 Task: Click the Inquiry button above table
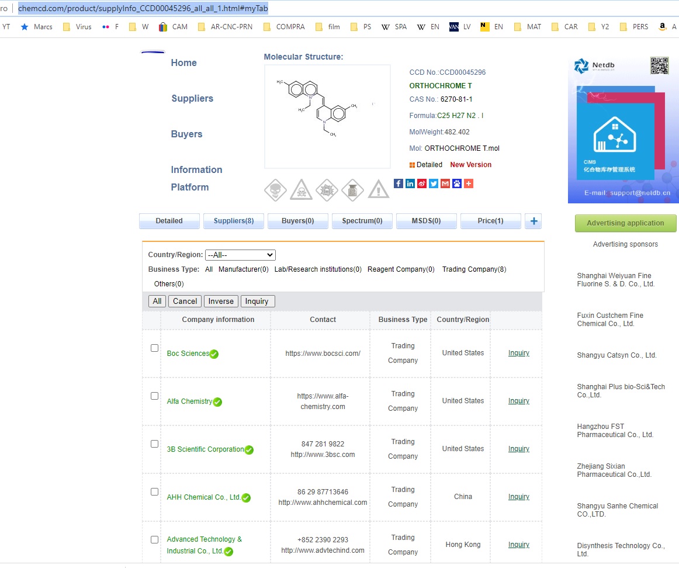[x=258, y=302]
